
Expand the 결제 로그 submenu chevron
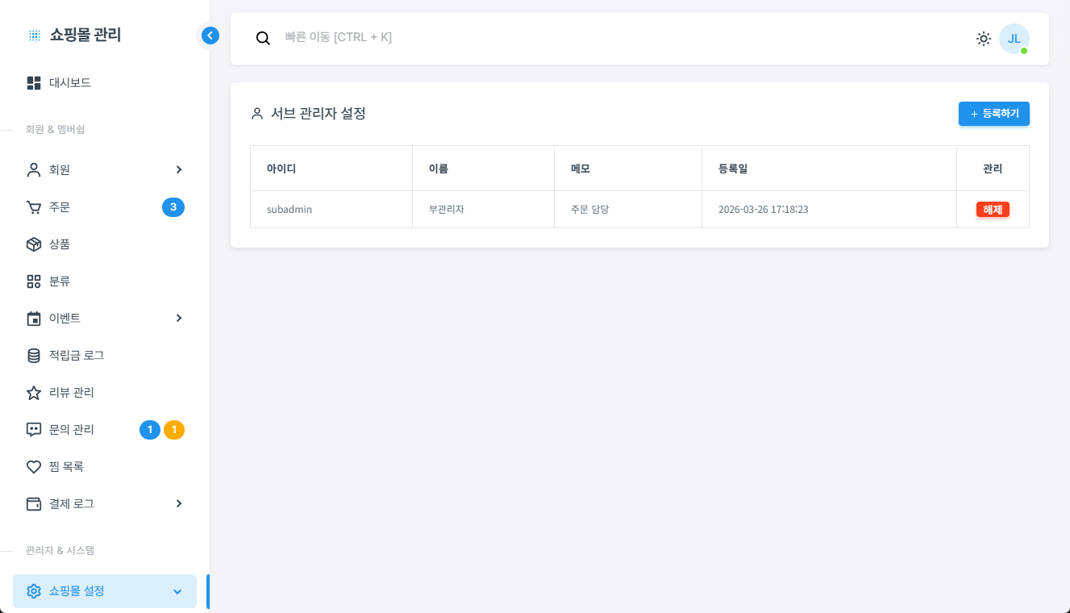(178, 503)
